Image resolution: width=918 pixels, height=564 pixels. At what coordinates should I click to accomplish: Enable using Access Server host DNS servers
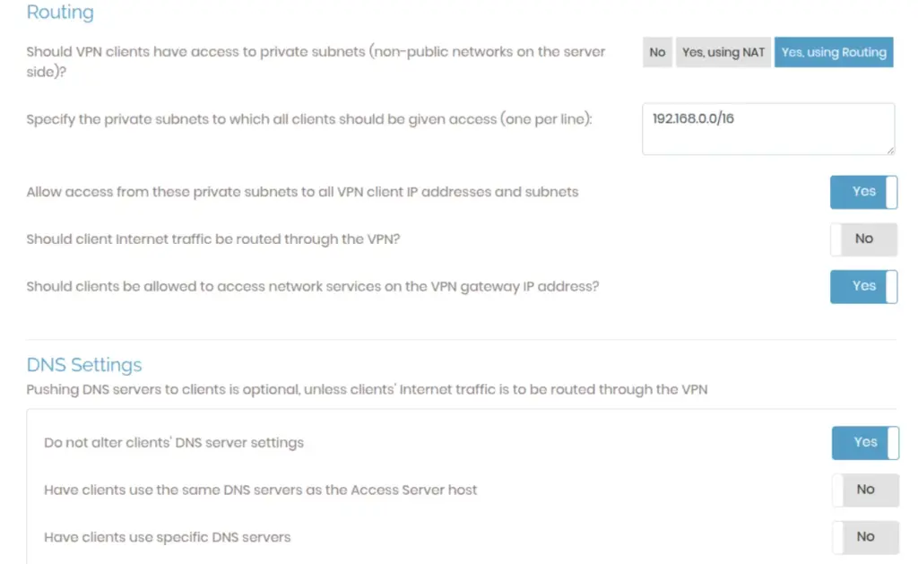[x=865, y=490]
